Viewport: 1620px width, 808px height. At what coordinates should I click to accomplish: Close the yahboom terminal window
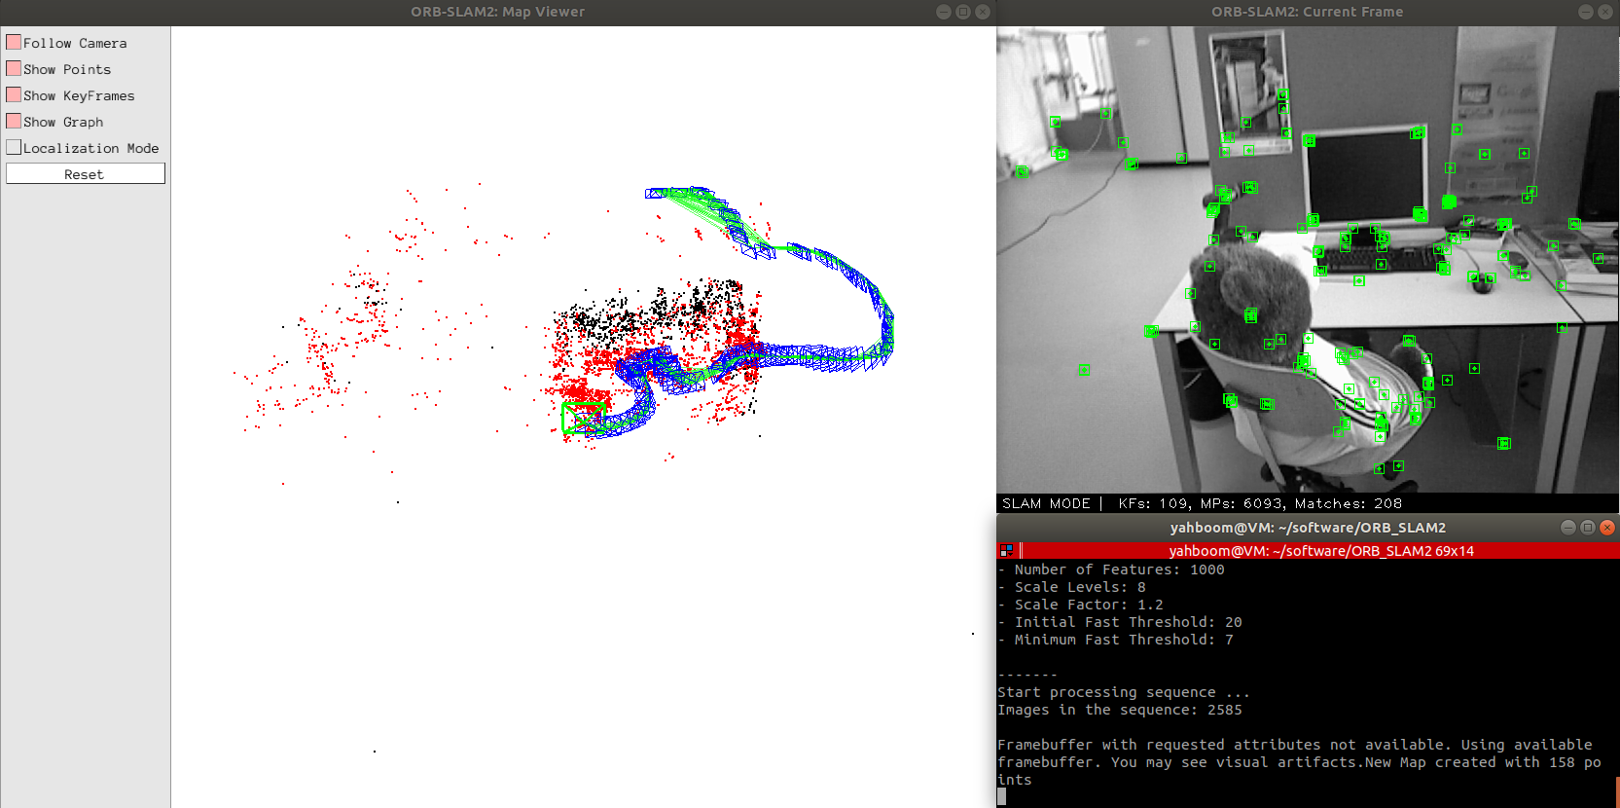point(1607,528)
